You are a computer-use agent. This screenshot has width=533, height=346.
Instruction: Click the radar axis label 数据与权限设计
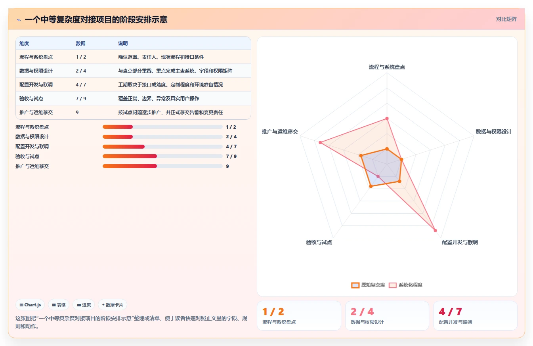[x=494, y=132]
